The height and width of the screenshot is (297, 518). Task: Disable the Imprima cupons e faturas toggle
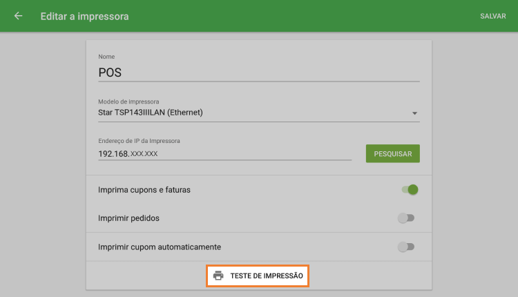coord(410,189)
